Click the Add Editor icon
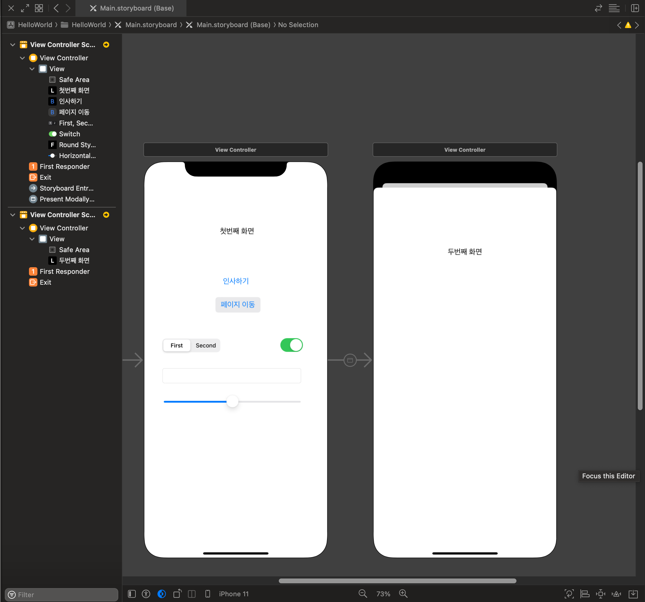645x602 pixels. pos(635,8)
